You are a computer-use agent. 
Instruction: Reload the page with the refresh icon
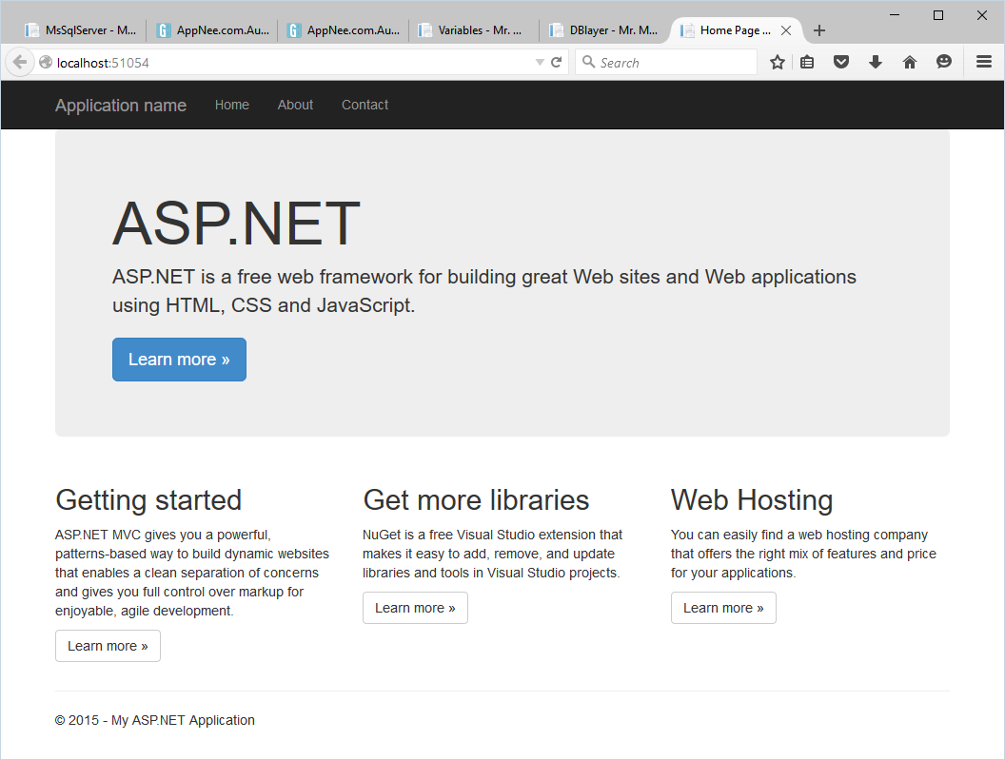(x=557, y=62)
